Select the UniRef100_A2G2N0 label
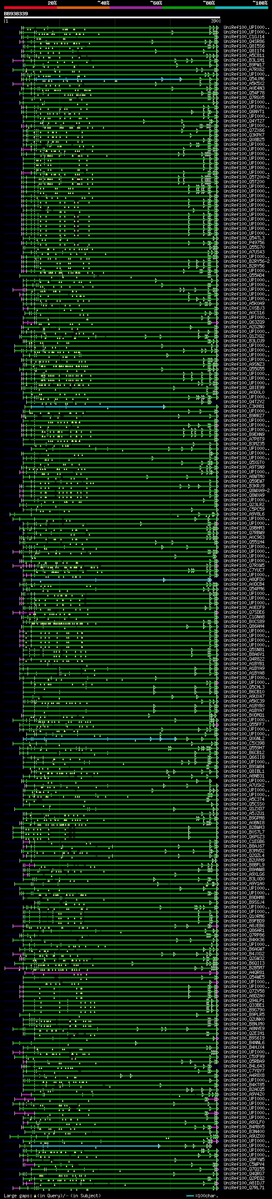 244,327
